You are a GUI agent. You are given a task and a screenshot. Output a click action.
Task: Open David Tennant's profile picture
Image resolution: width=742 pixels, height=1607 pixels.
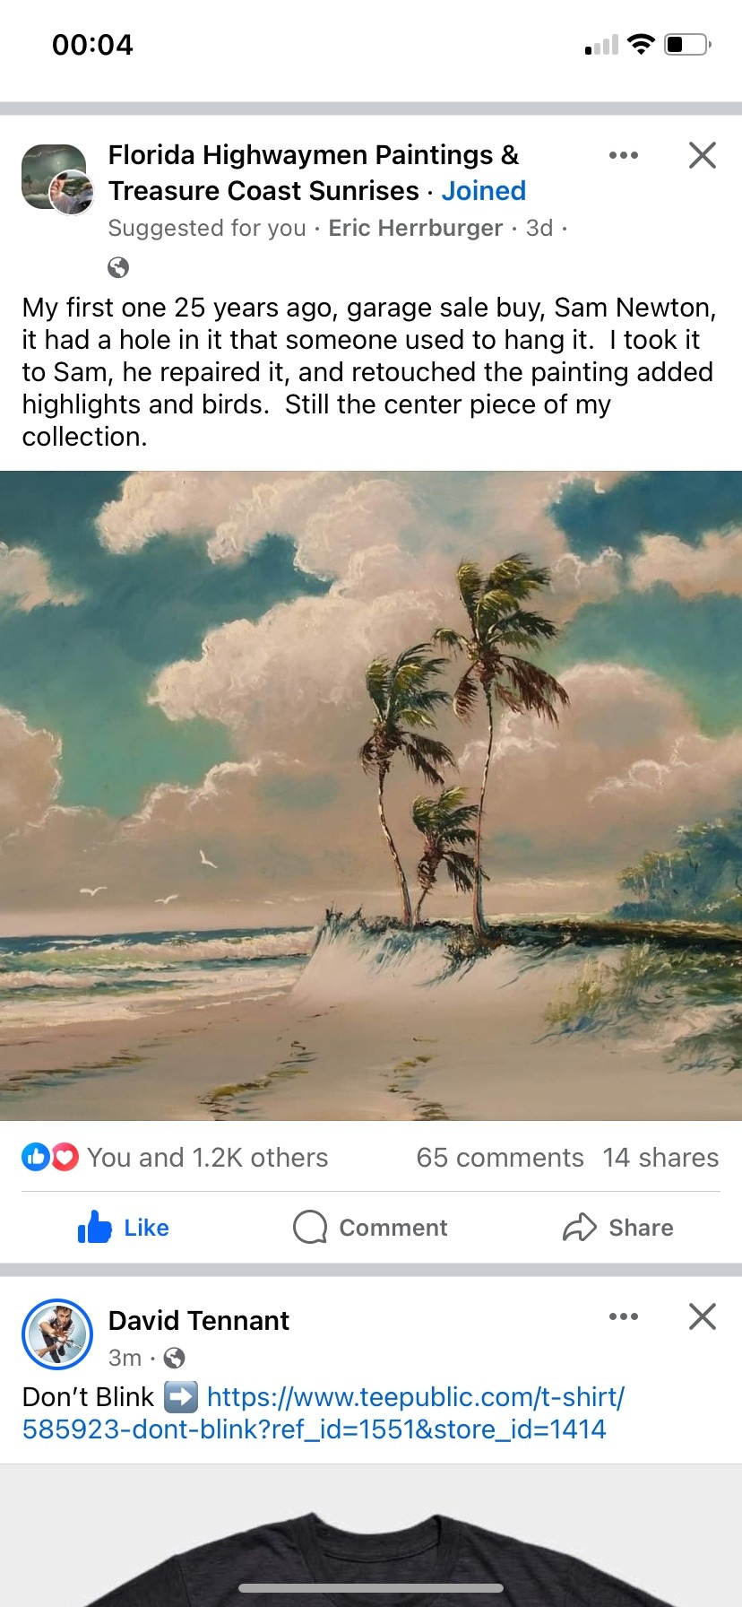tap(57, 1334)
